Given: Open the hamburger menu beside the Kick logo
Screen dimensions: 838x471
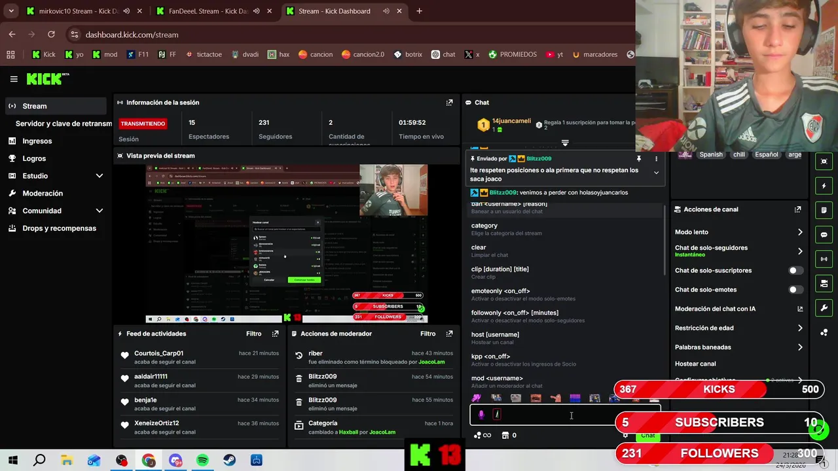Looking at the screenshot, I should pos(14,79).
